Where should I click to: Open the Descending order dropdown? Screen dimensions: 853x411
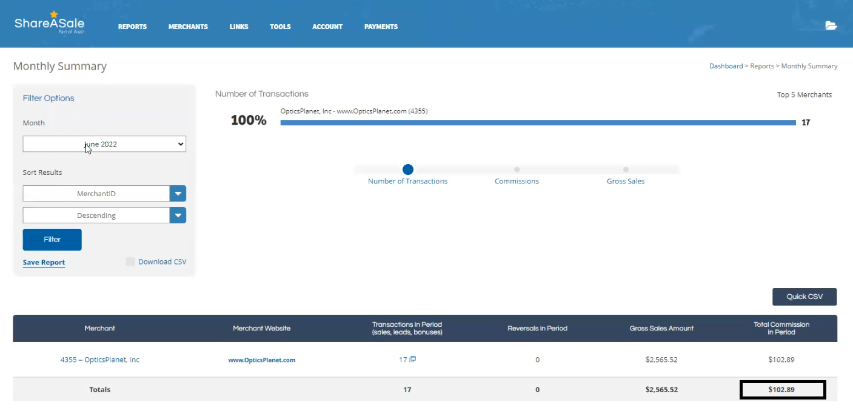coord(104,215)
